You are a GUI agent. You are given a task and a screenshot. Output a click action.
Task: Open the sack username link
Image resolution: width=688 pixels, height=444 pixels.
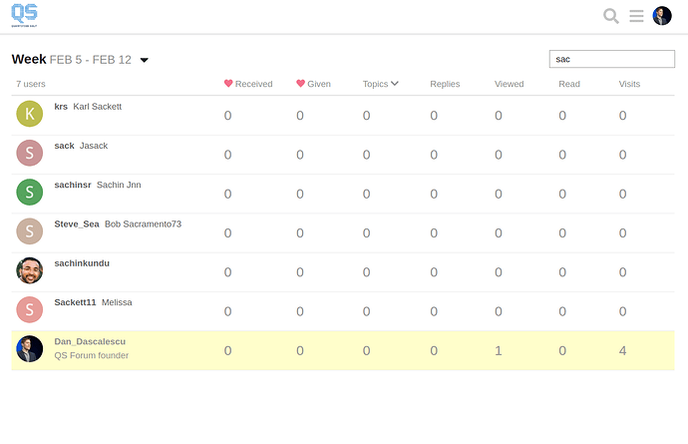(x=64, y=146)
